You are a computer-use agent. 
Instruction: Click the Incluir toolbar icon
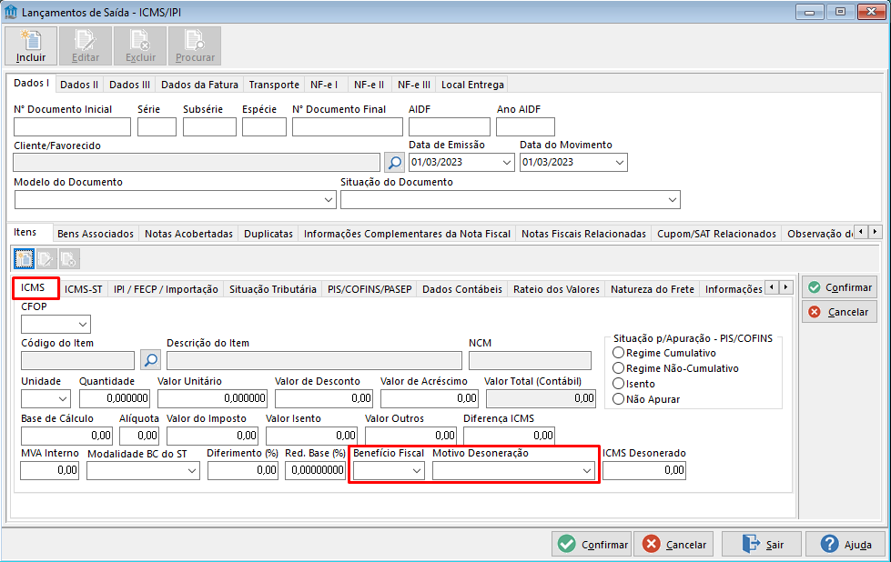click(x=31, y=46)
